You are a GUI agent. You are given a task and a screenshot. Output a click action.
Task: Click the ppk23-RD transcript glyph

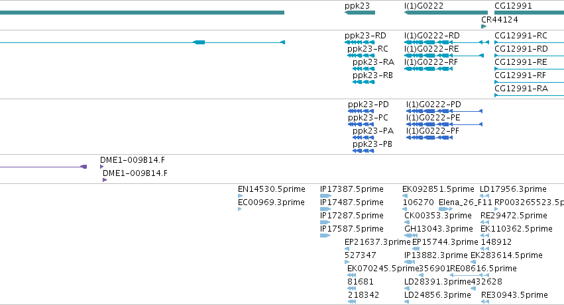(360, 42)
